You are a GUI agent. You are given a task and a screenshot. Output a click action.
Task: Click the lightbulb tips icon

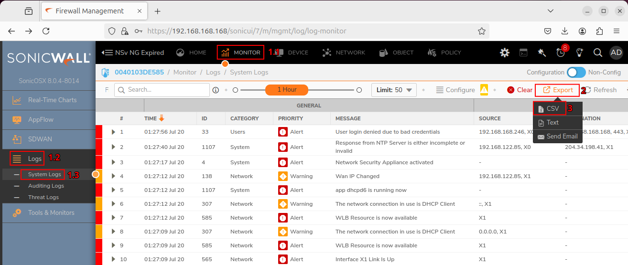click(x=579, y=53)
